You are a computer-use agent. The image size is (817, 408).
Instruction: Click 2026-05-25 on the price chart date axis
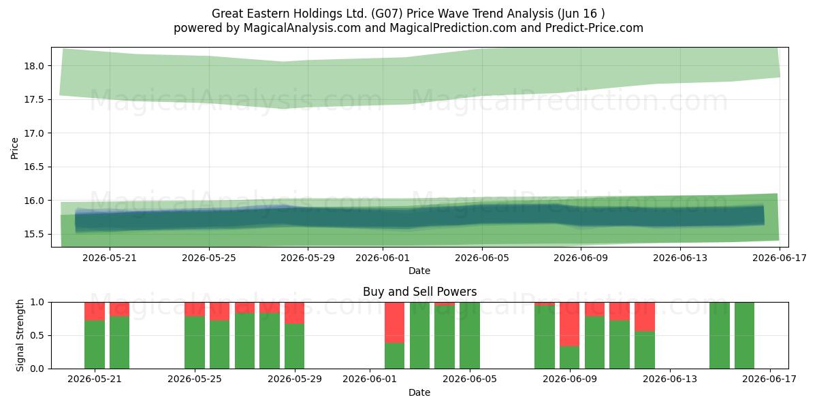(x=209, y=258)
